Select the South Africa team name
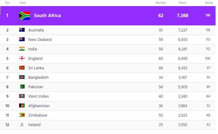Image resolution: width=218 pixels, height=134 pixels. click(x=47, y=16)
